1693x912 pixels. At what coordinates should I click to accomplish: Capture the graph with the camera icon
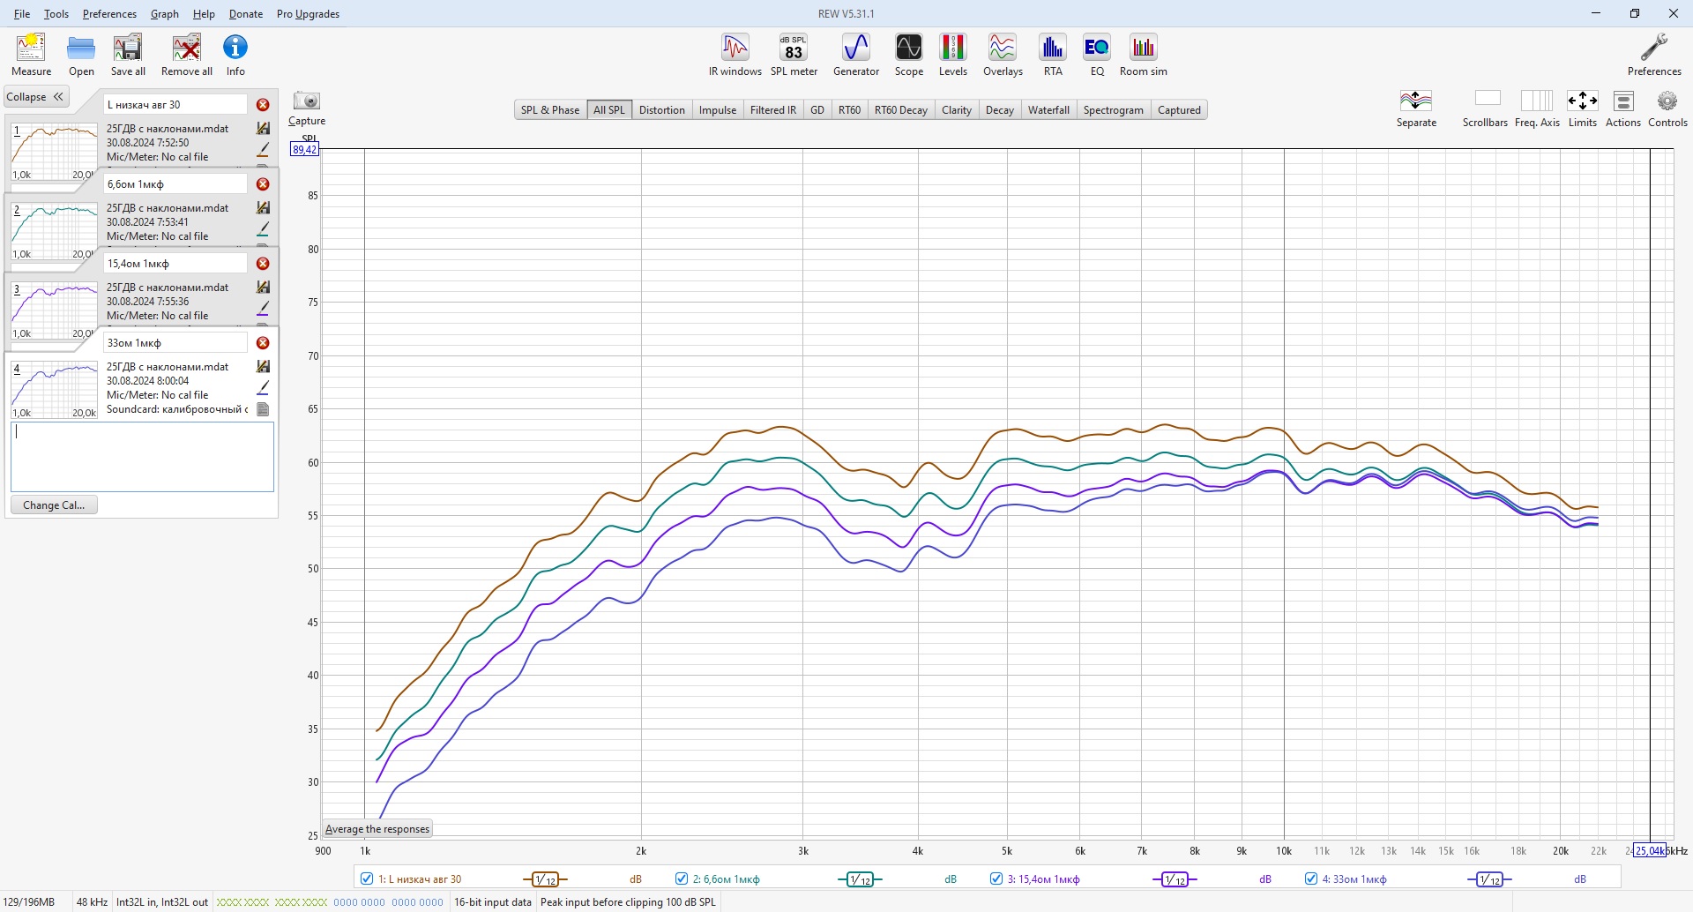(307, 108)
